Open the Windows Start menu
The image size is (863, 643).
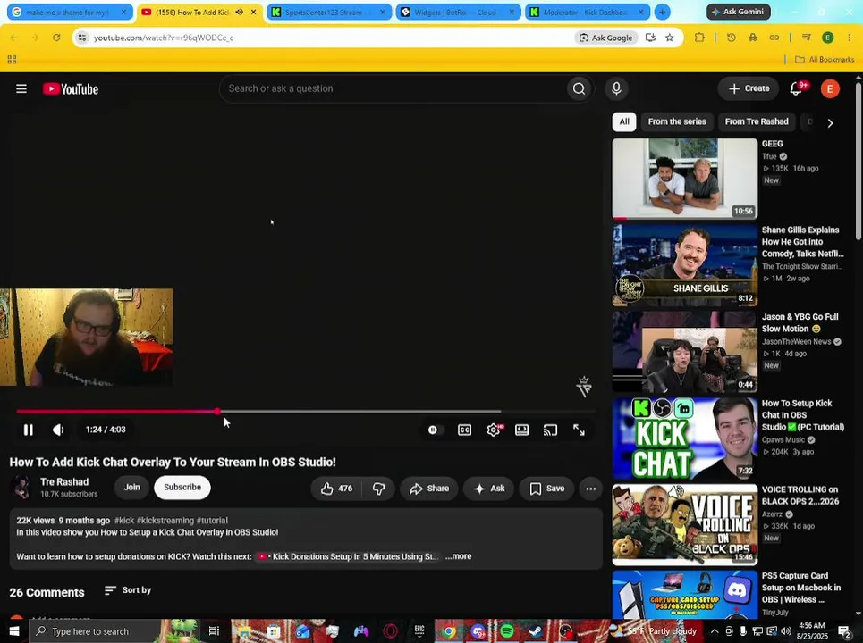pyautogui.click(x=13, y=630)
